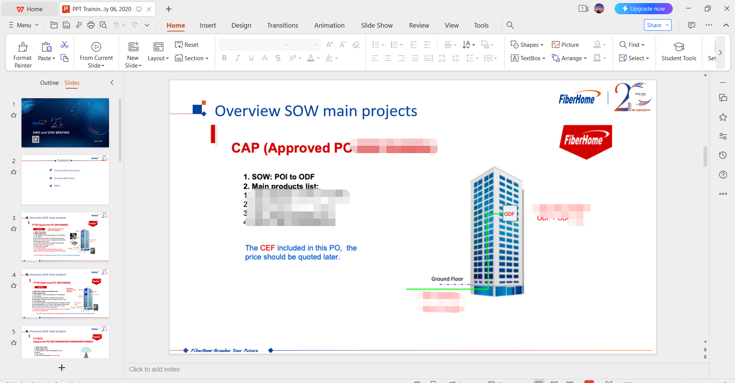Click the History clock icon in right sidebar
735x383 pixels.
pyautogui.click(x=723, y=155)
